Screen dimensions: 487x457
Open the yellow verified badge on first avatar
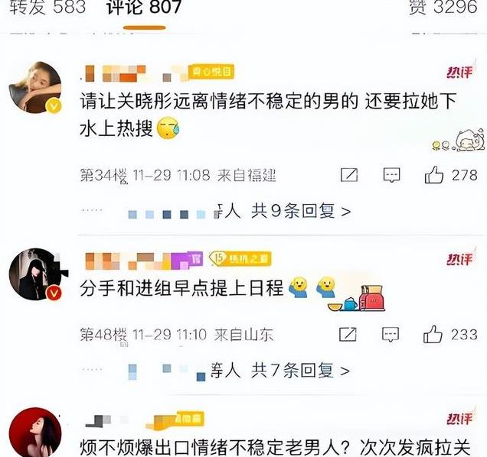coord(54,105)
